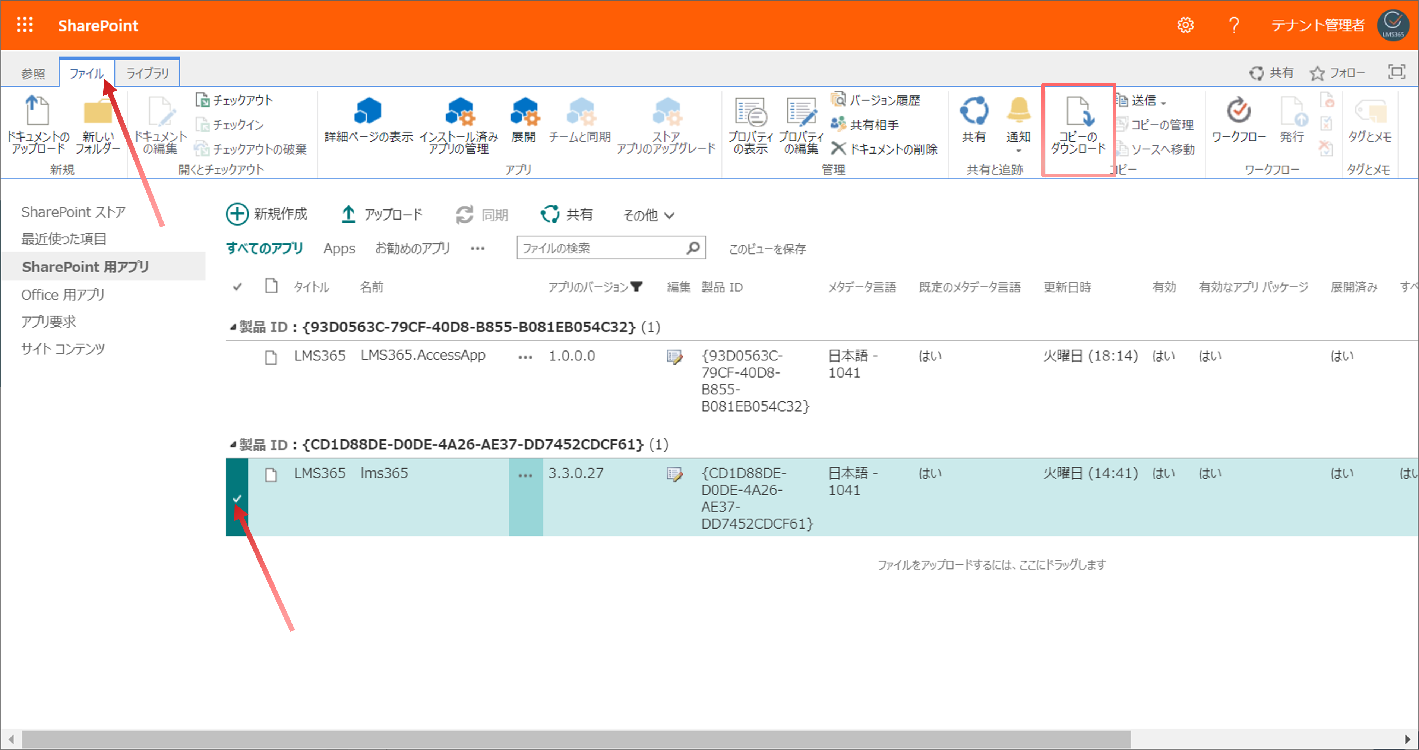Open ellipsis menu for LMS365.AccessApp
The width and height of the screenshot is (1419, 750).
525,357
